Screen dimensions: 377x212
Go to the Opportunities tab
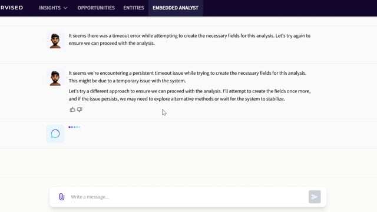tap(96, 8)
